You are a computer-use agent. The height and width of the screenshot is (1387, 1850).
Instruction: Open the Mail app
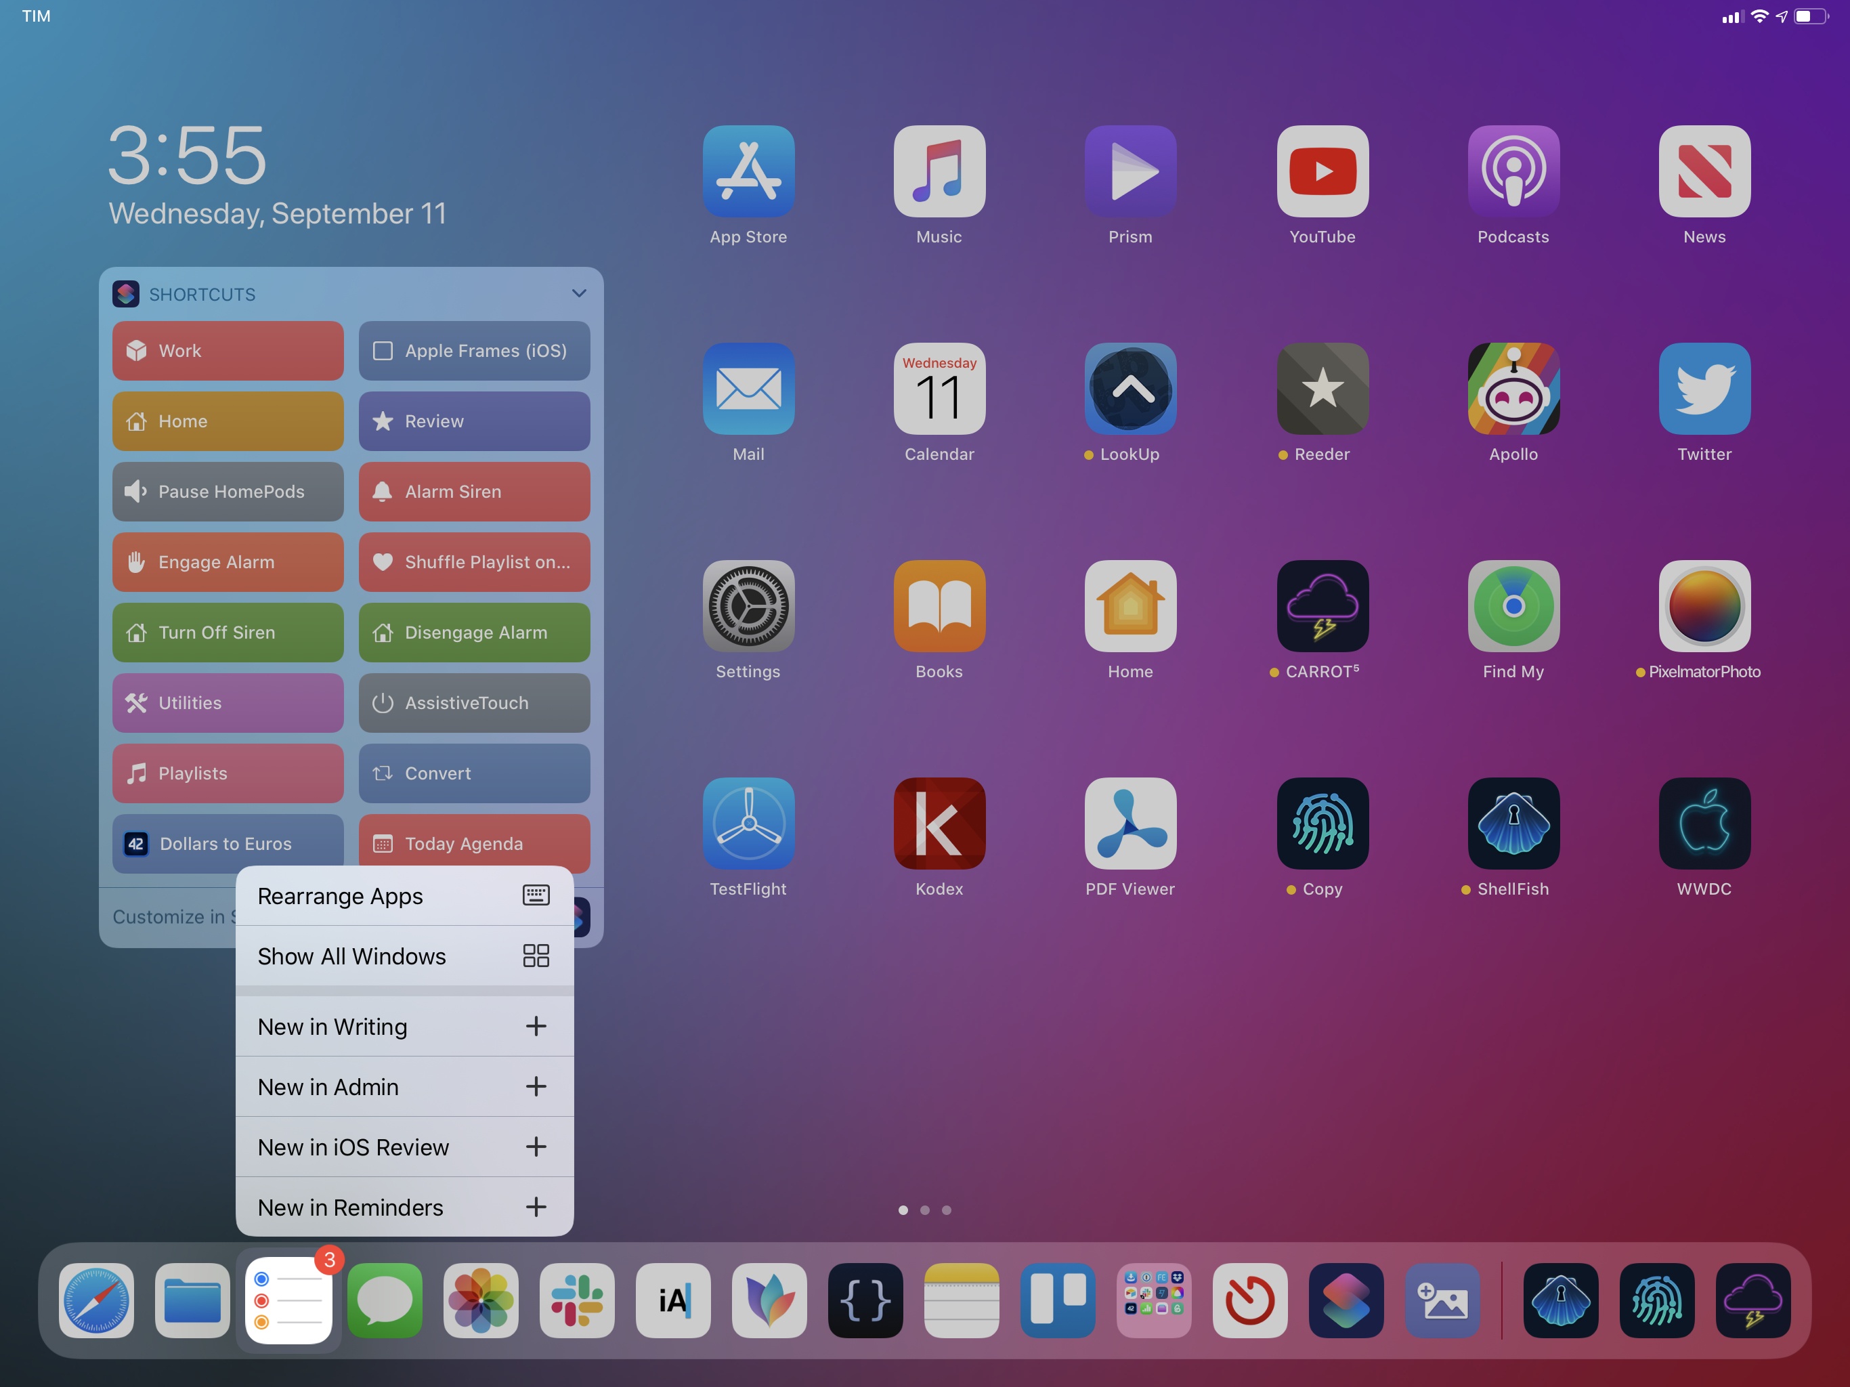coord(748,389)
